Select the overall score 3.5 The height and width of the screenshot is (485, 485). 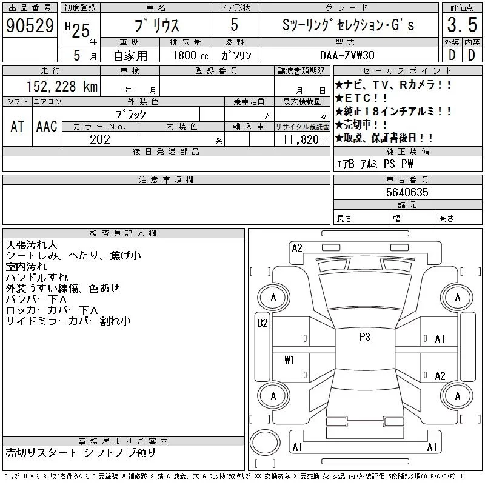462,25
